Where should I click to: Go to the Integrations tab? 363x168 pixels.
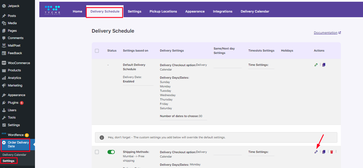tap(223, 12)
